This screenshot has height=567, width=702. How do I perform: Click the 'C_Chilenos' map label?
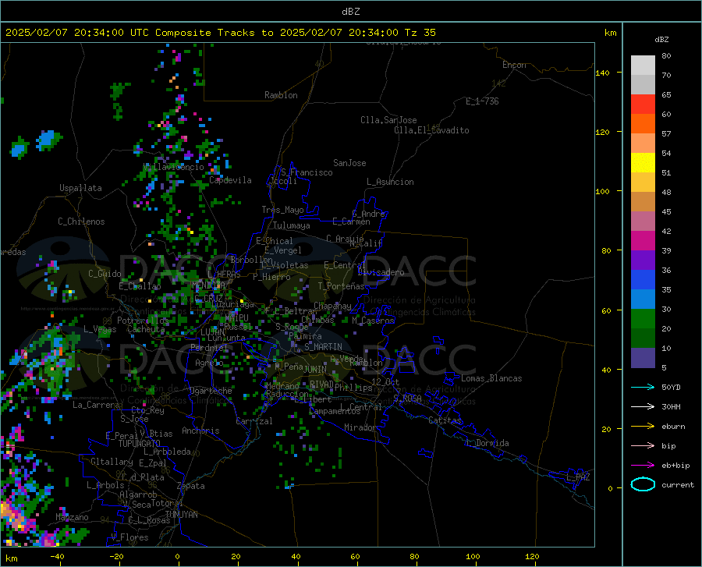81,221
